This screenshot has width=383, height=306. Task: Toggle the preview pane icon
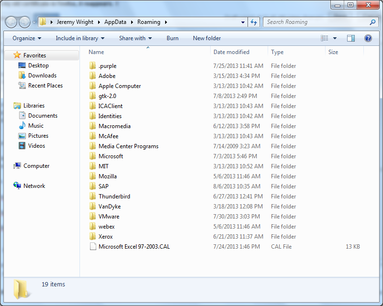point(351,38)
